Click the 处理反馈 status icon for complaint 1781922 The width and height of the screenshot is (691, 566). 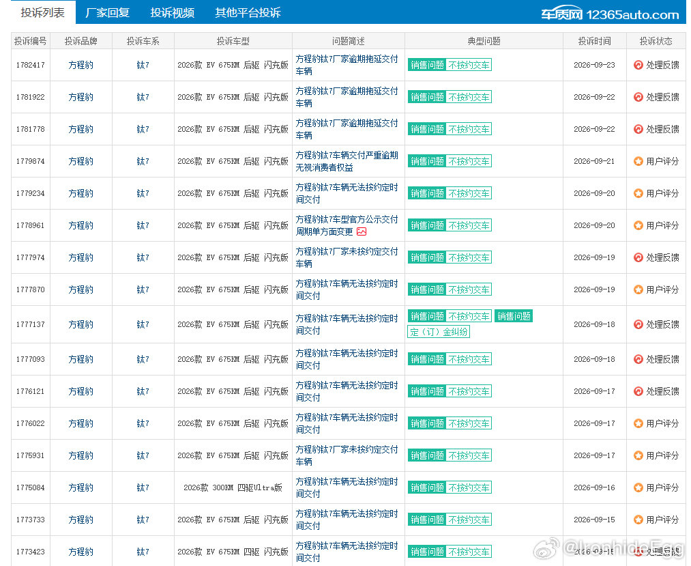[x=638, y=97]
